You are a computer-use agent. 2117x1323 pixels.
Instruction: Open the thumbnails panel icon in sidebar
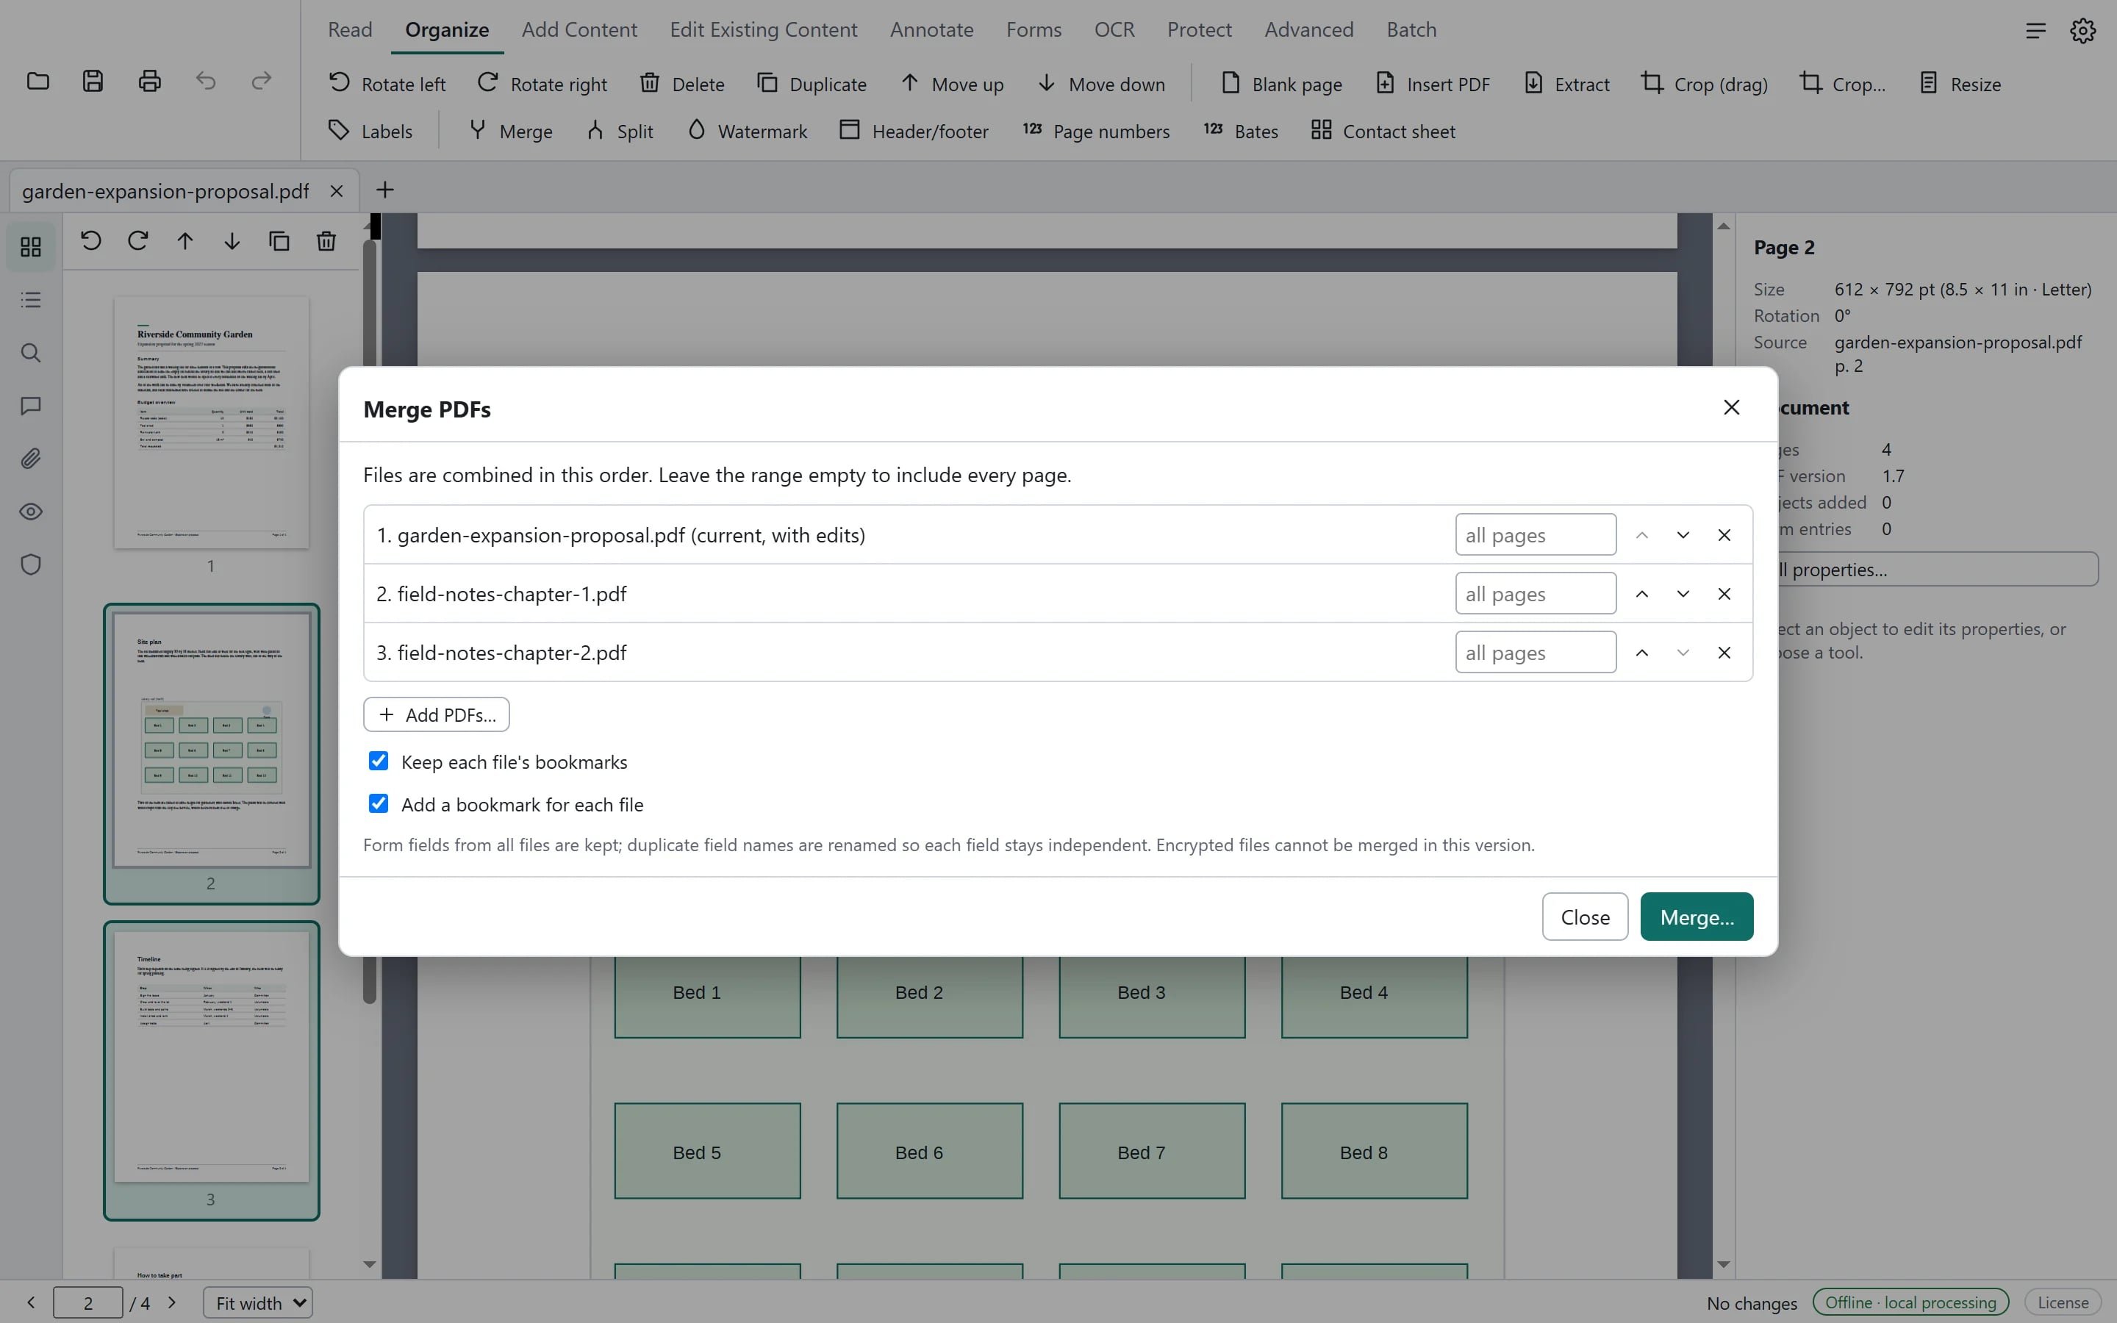31,248
